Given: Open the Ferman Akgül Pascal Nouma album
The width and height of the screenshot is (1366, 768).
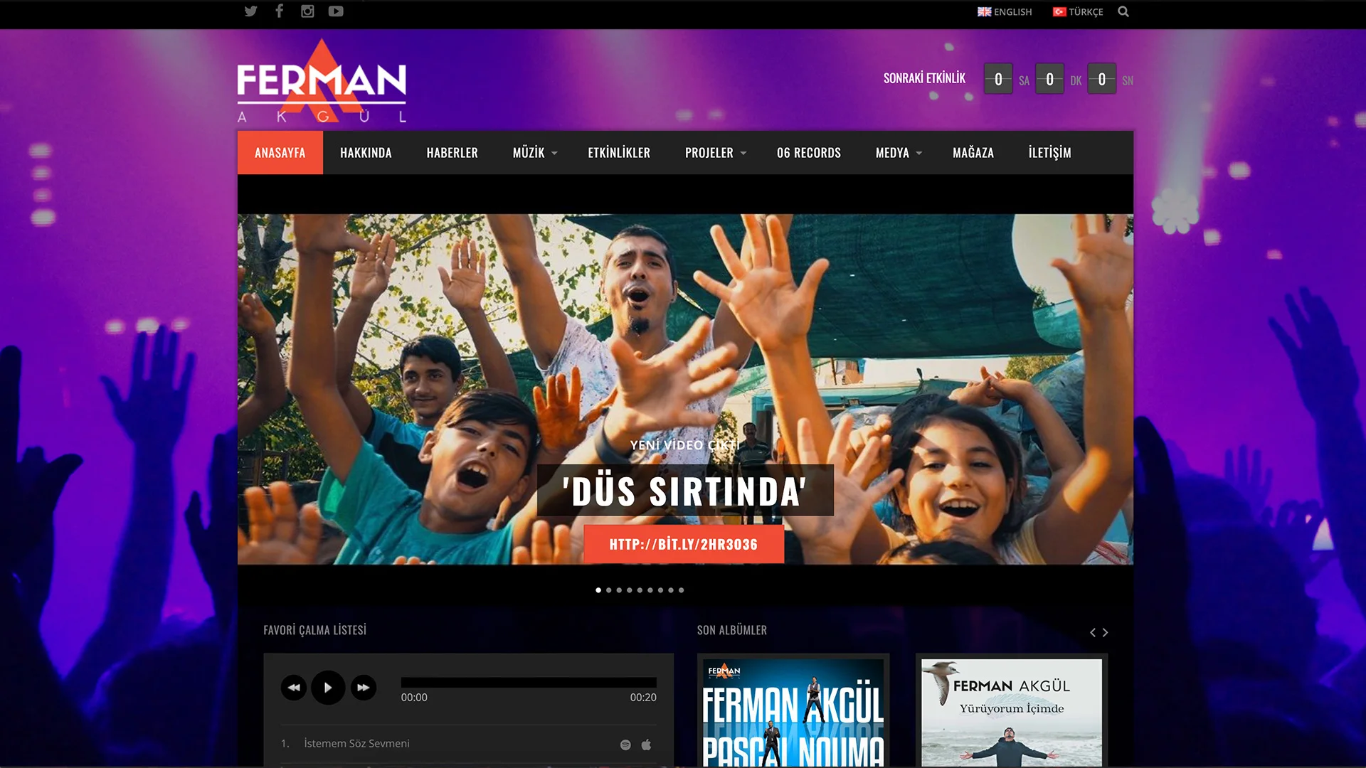Looking at the screenshot, I should 793,711.
